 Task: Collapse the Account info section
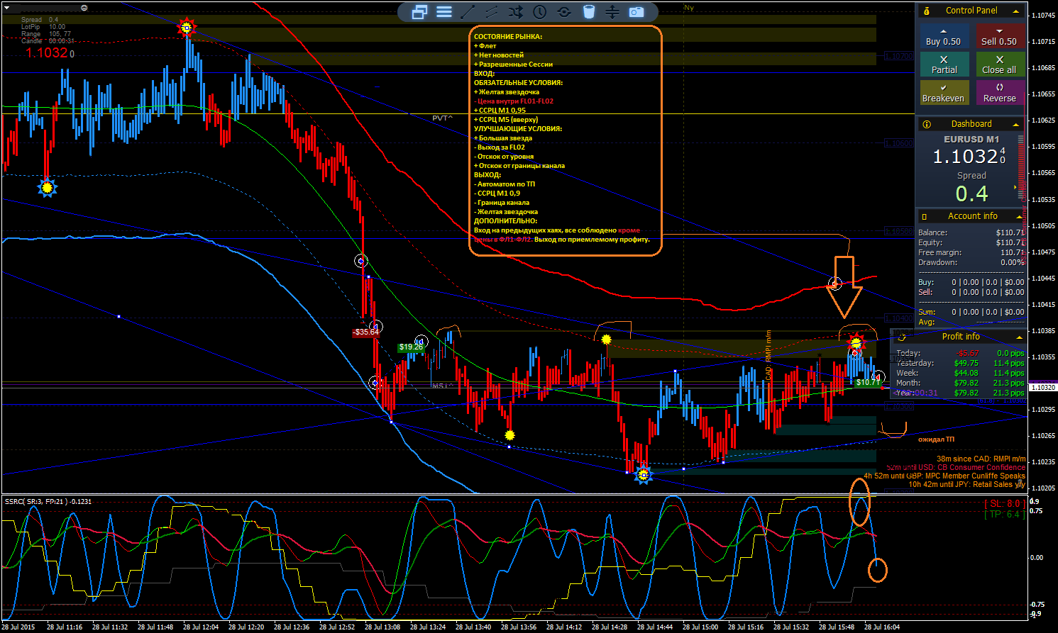(1019, 217)
